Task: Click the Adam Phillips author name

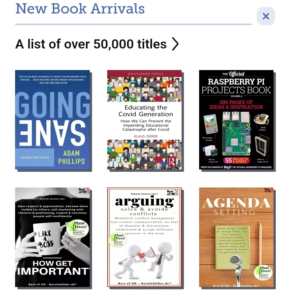Action: pyautogui.click(x=72, y=157)
